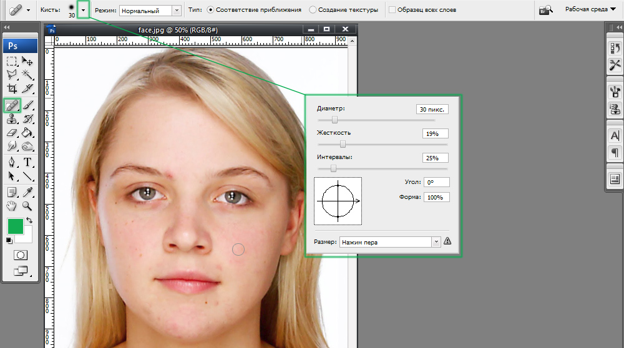The height and width of the screenshot is (348, 624).
Task: Open the 'Режим' blend mode dropdown
Action: point(150,11)
